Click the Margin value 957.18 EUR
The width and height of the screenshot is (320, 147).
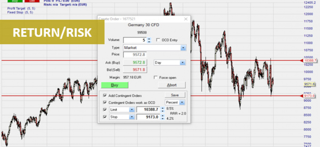(x=132, y=77)
